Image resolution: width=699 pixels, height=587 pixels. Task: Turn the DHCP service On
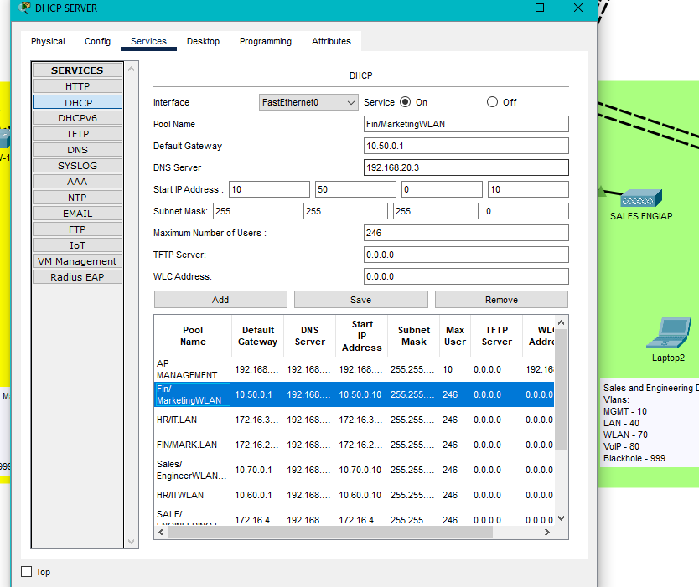(406, 102)
